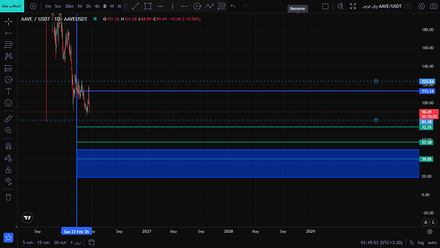Click the 90.49 current price label

tap(429, 114)
